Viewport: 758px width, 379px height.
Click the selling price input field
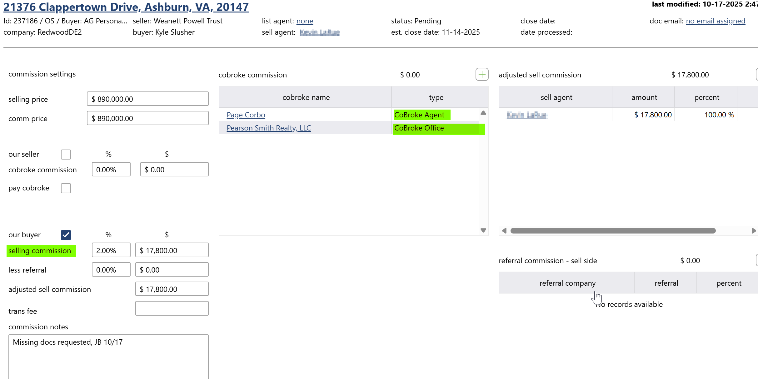click(x=147, y=99)
